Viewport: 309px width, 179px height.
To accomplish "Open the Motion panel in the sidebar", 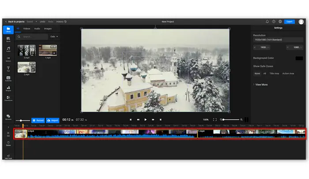I will click(8, 59).
